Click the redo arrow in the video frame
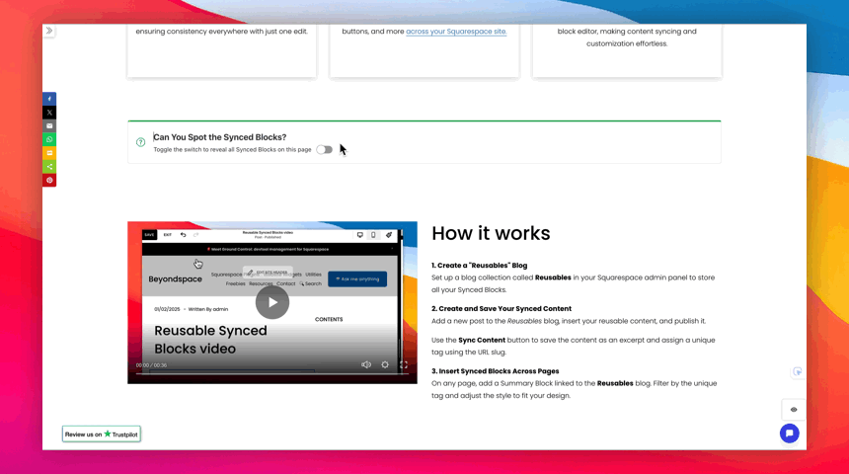The image size is (849, 474). (196, 235)
